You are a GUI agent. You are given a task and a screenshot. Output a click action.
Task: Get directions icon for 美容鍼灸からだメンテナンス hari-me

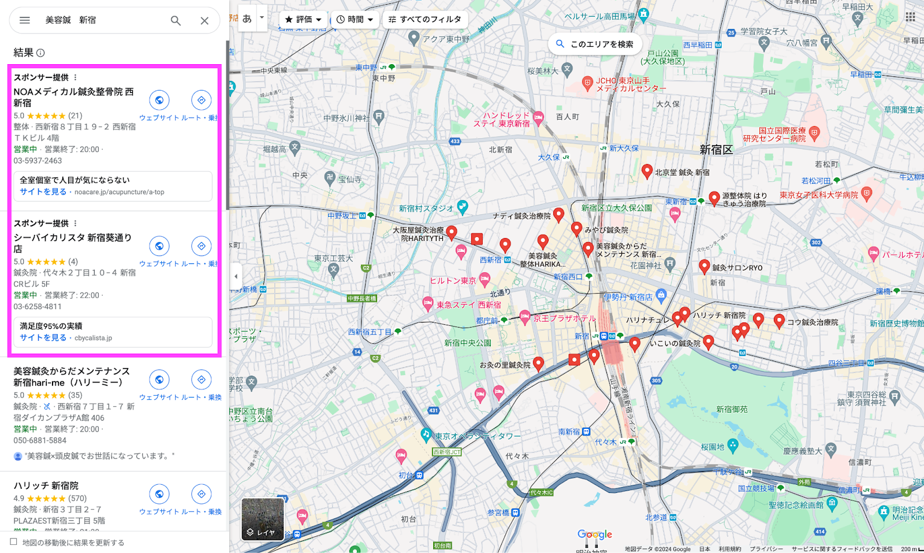coord(201,380)
